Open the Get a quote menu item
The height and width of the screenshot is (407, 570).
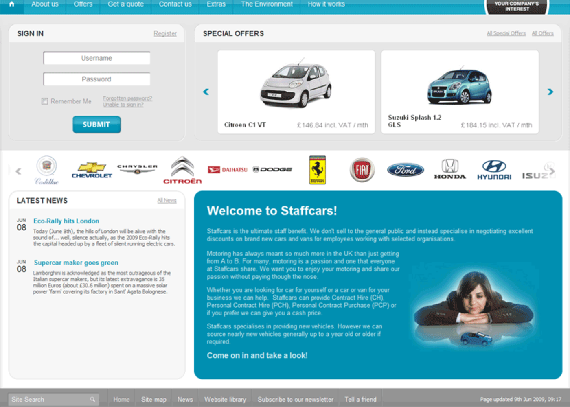(125, 4)
